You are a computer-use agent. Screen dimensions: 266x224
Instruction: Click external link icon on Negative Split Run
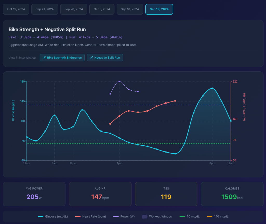click(91, 58)
